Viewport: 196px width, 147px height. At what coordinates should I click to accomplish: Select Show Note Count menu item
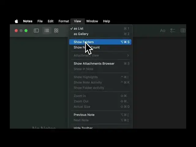click(100, 47)
